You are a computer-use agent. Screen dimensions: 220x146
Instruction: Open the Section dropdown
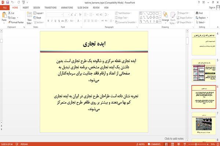point(39,22)
